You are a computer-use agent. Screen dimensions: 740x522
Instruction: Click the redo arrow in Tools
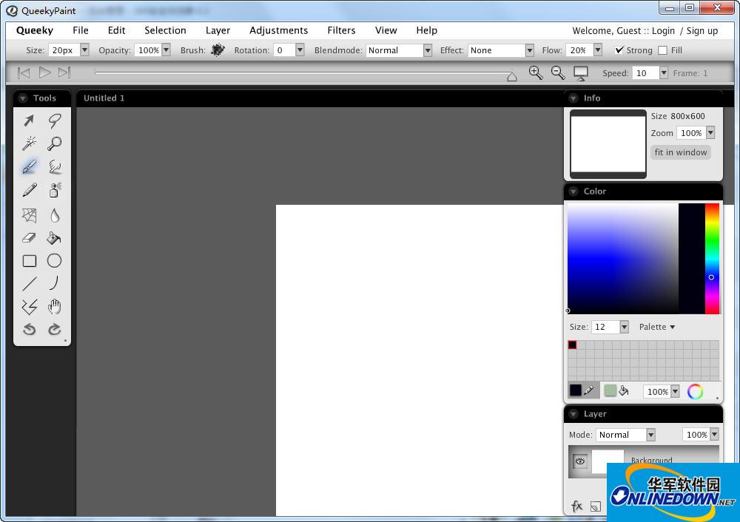tap(54, 329)
